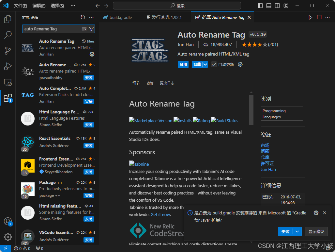Install Auto Complete Tag extension
This screenshot has height=252, width=335.
coord(89,101)
